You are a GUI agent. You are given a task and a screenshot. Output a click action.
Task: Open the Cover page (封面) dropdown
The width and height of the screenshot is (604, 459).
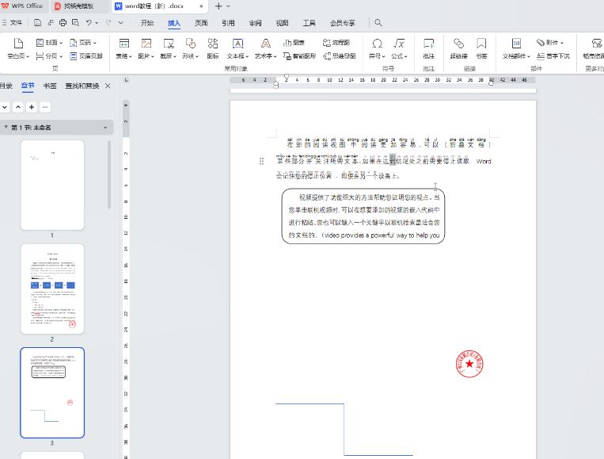(49, 43)
